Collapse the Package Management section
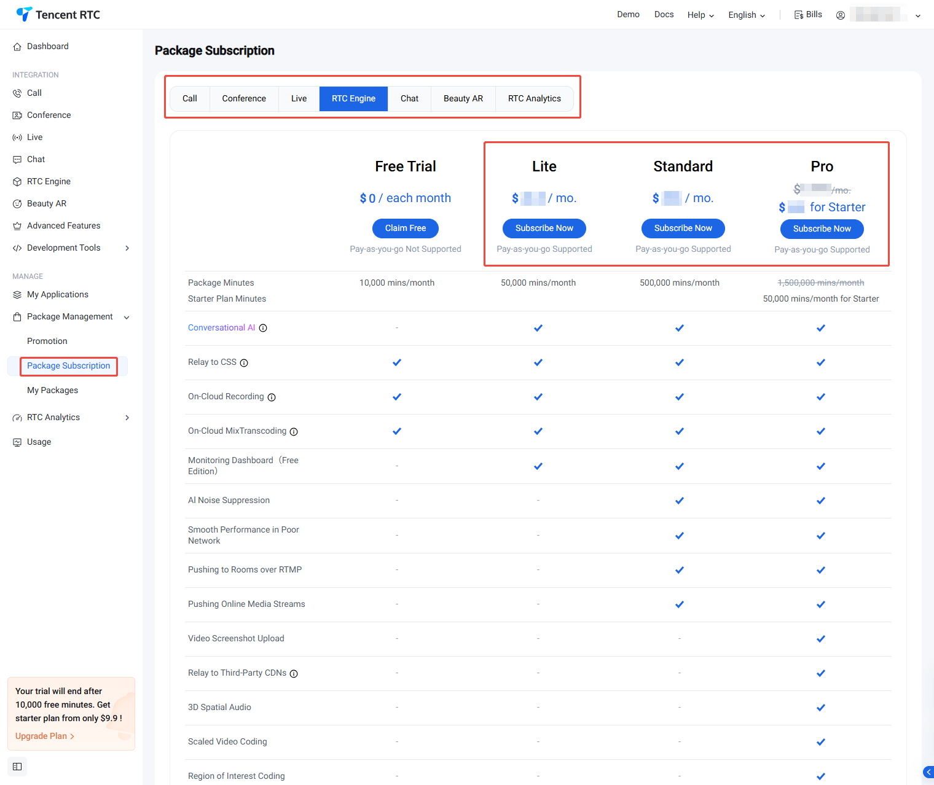The height and width of the screenshot is (785, 934). tap(127, 318)
